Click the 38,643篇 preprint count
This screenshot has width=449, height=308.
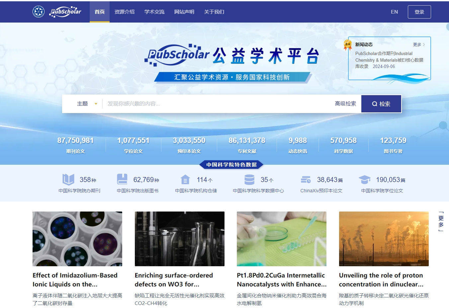330,180
